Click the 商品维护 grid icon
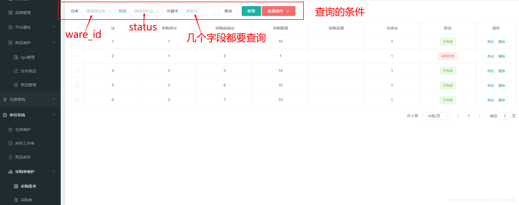Screen dimensions: 519x205 pyautogui.click(x=10, y=43)
